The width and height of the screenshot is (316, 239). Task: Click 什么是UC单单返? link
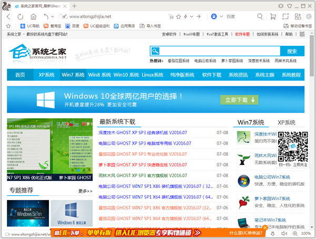click(245, 233)
